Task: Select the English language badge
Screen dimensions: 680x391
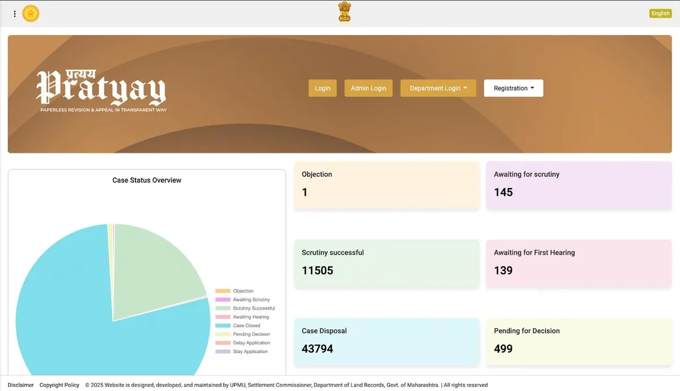Action: tap(660, 13)
